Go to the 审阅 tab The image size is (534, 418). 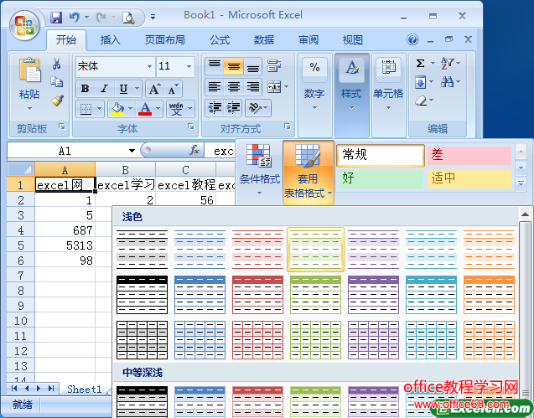click(x=308, y=40)
